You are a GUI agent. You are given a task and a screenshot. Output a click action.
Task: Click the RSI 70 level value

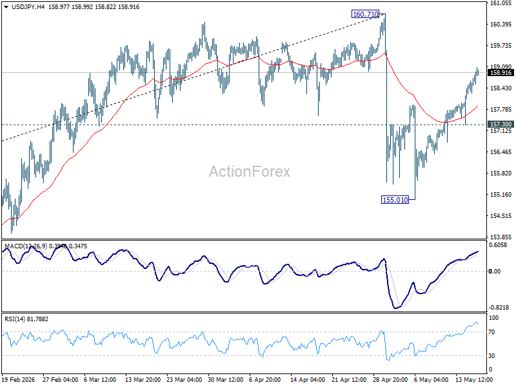(x=491, y=332)
